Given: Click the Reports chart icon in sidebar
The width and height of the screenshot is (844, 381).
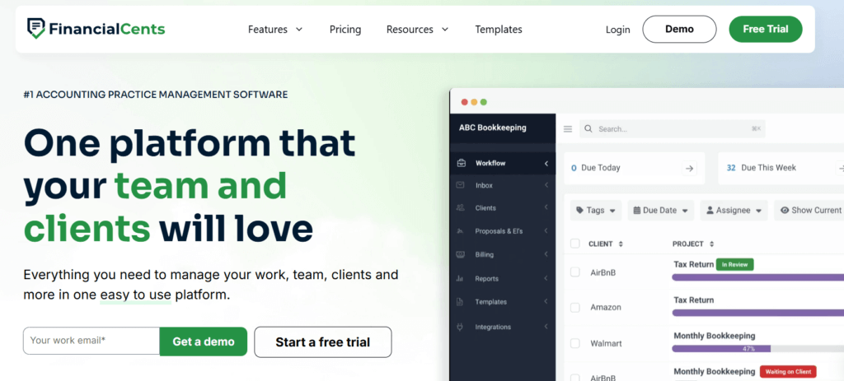Looking at the screenshot, I should coord(461,279).
